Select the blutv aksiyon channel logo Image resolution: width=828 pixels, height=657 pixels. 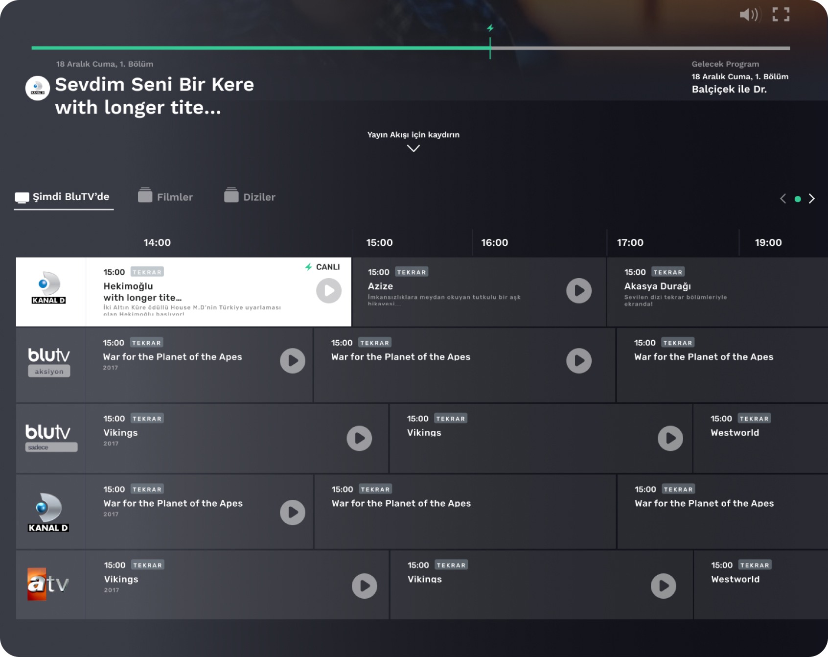(x=49, y=362)
